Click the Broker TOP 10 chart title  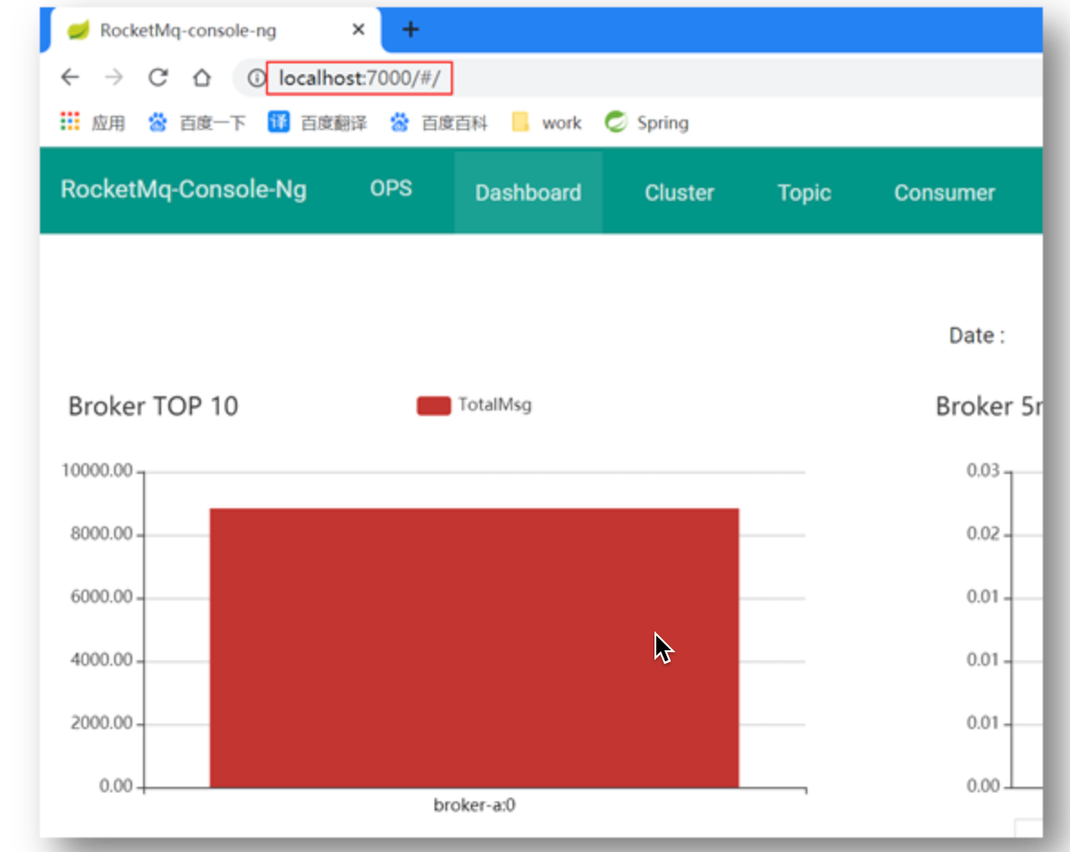154,406
